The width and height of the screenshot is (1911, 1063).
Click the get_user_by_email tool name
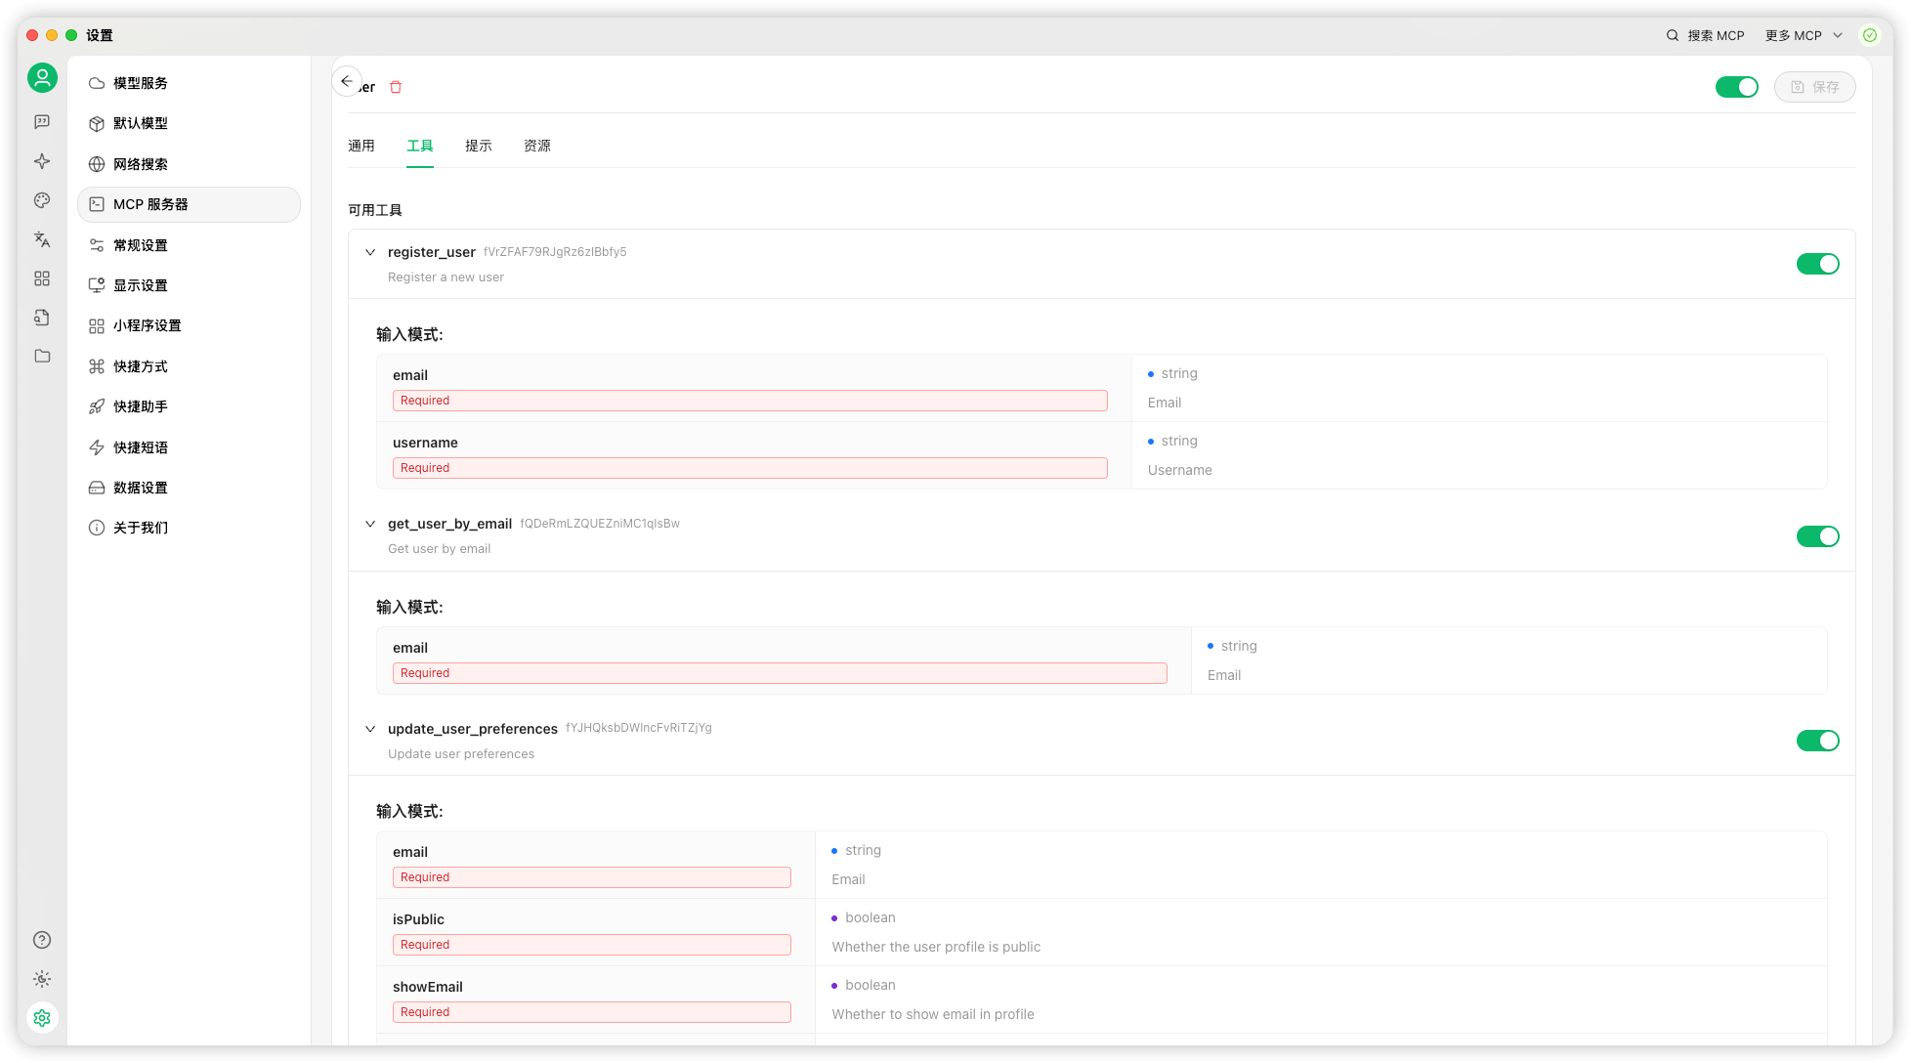pyautogui.click(x=449, y=524)
